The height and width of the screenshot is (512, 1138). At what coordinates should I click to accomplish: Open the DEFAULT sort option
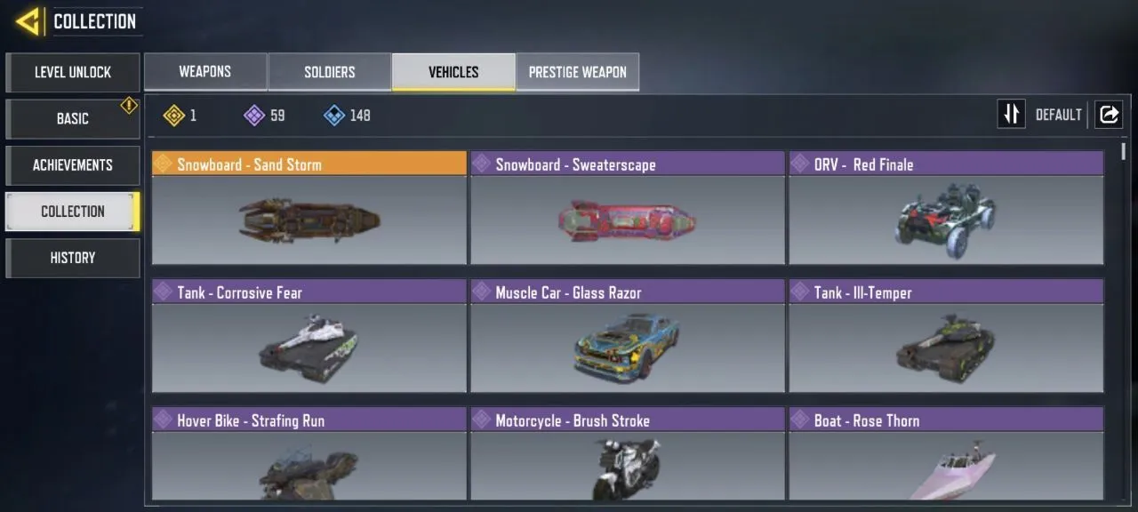tap(1058, 115)
